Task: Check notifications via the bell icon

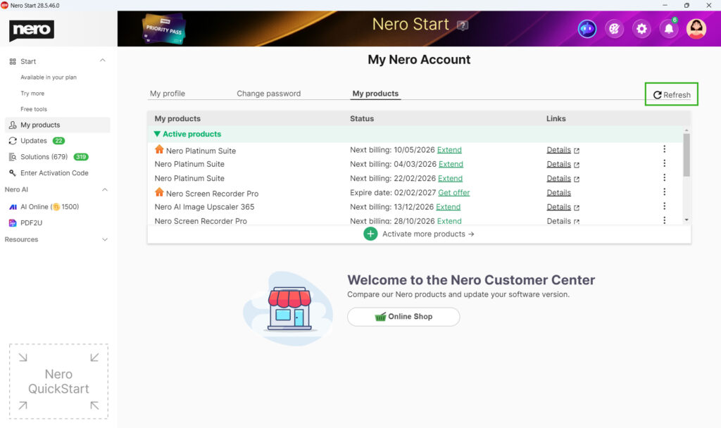Action: click(668, 28)
